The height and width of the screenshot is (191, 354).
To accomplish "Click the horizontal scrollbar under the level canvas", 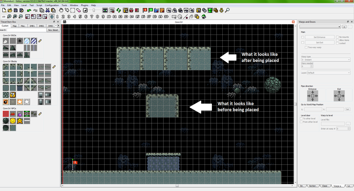I will [177, 186].
